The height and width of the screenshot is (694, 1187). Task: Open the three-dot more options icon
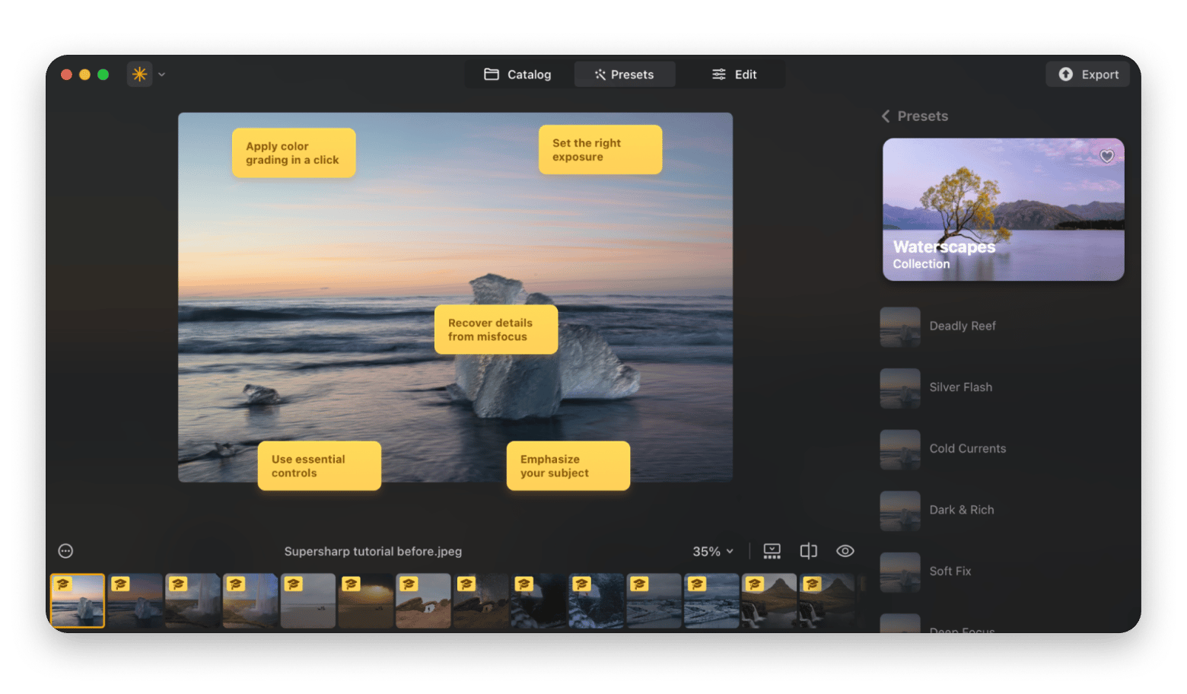65,551
